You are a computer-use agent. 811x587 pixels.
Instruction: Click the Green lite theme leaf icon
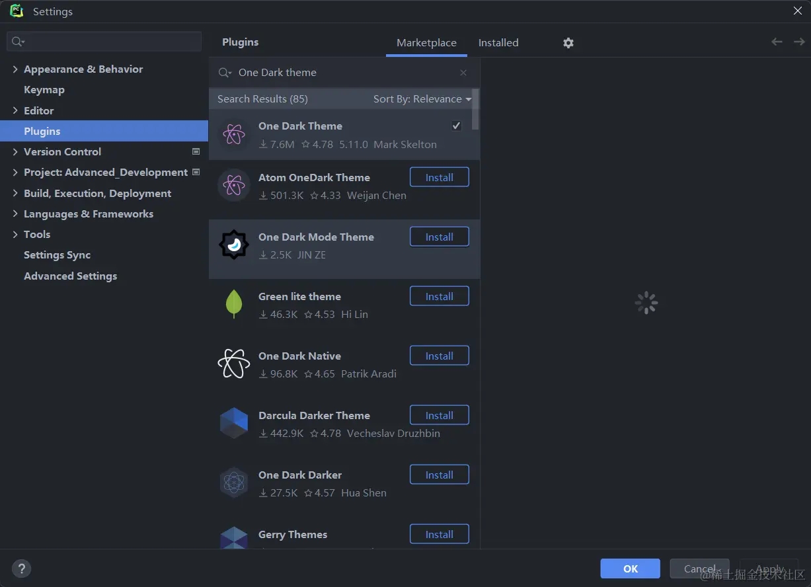(x=233, y=304)
